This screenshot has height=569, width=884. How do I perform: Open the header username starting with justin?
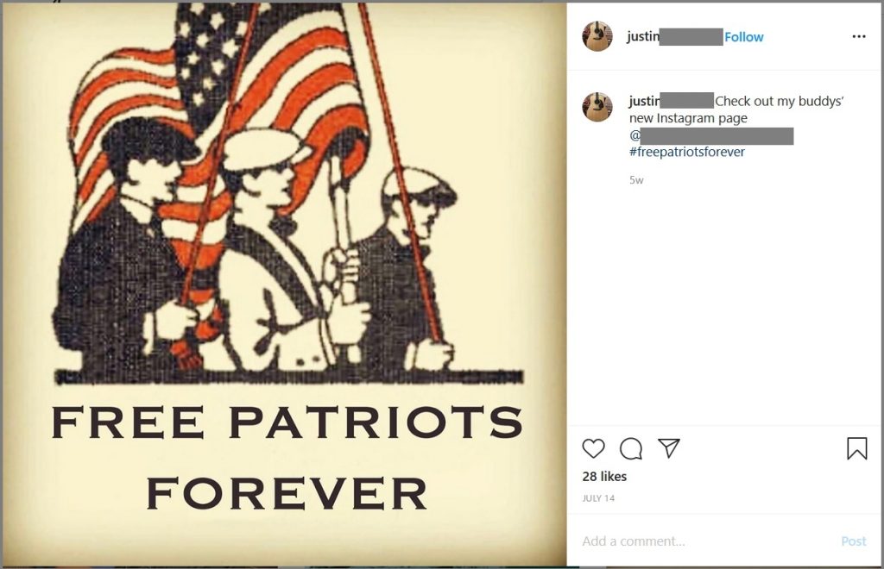[x=675, y=36]
